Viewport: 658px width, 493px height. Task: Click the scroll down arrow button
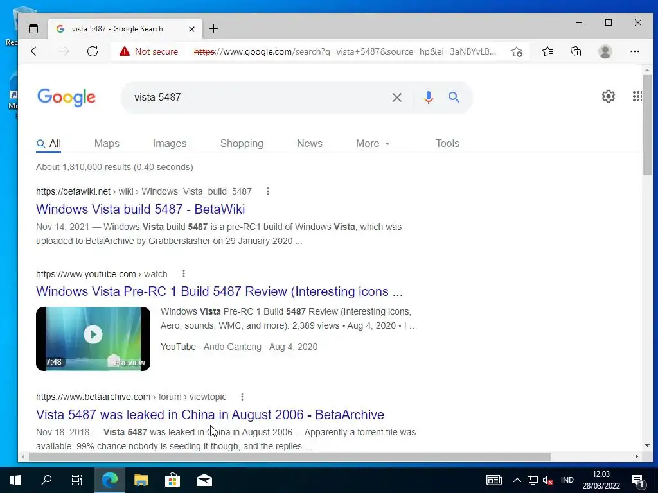click(x=647, y=445)
